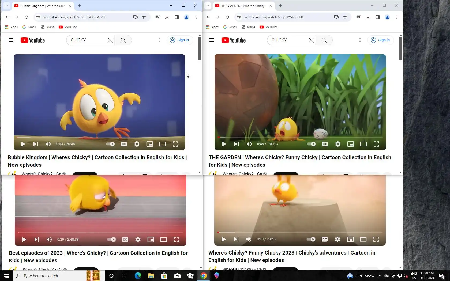Play the Bubble Kingdom video
The height and width of the screenshot is (281, 450).
coord(23,144)
